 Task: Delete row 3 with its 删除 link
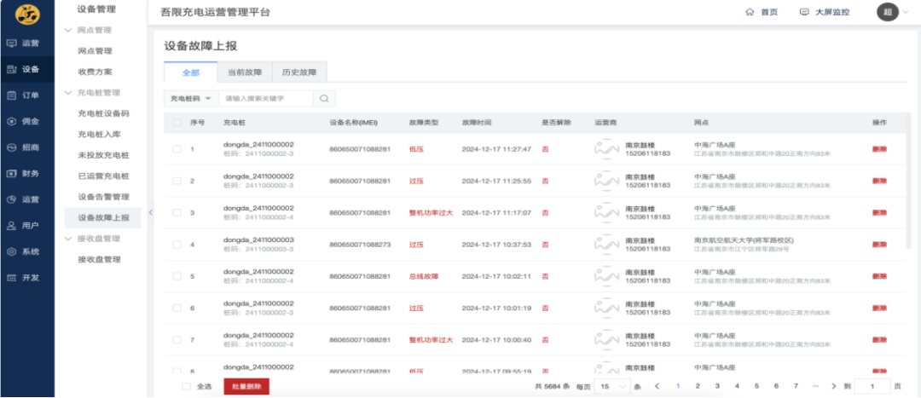[879, 212]
